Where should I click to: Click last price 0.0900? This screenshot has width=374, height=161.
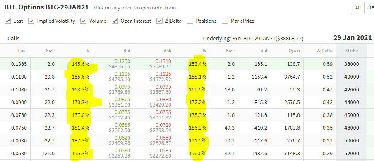coord(19,103)
